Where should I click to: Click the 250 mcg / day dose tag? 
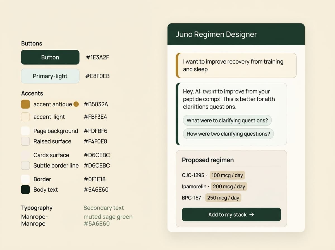223,198
